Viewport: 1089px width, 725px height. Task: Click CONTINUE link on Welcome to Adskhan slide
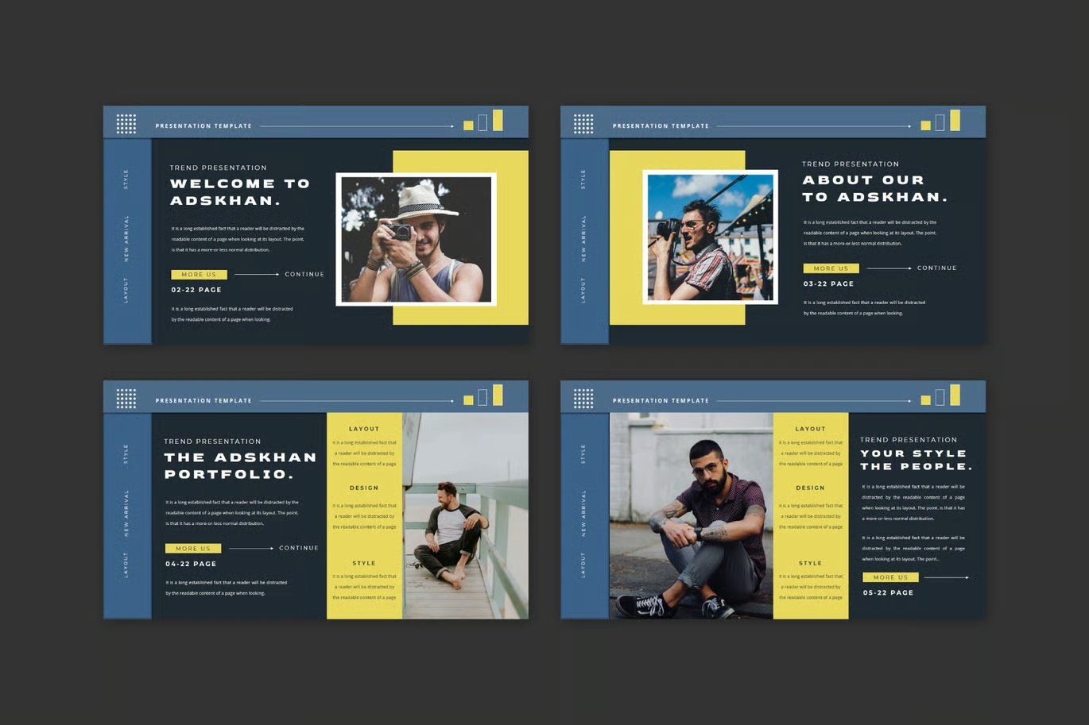tap(304, 275)
